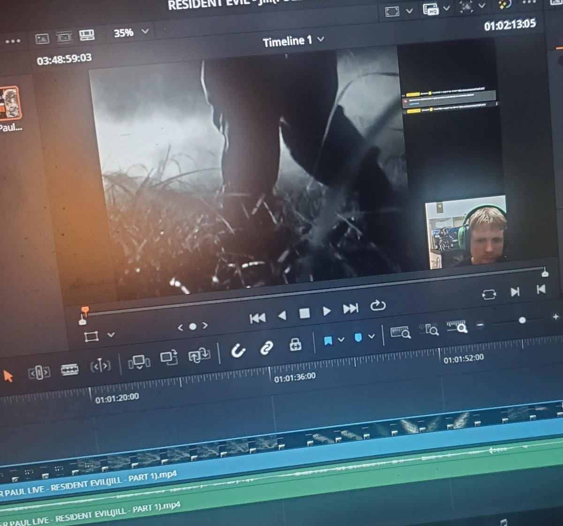563x526 pixels.
Task: Open the marker color dropdown
Action: [x=372, y=336]
